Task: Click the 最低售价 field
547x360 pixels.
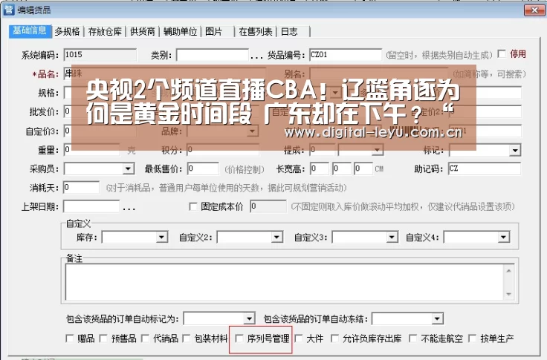Action: pyautogui.click(x=203, y=169)
